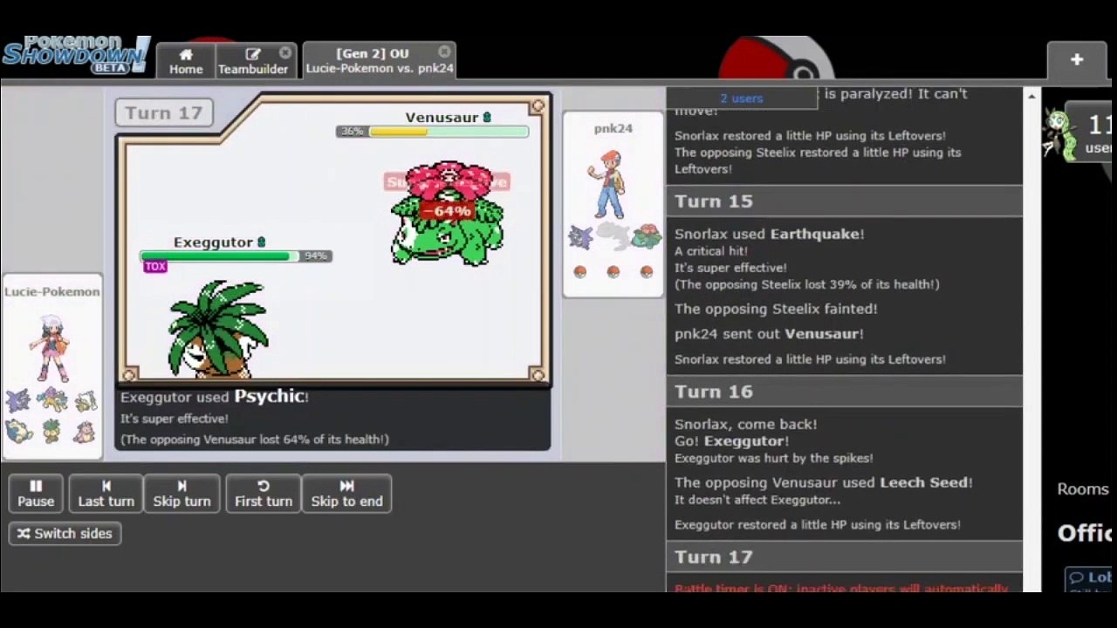Click Exeggutor icon in Lucie-Pokemon's team
Screen dimensions: 1117x628
51,431
